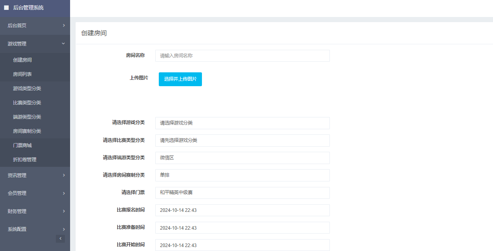Viewport: 493px width, 251px height.
Task: Click the 后台管理系统 logo square icon
Action: [6, 8]
